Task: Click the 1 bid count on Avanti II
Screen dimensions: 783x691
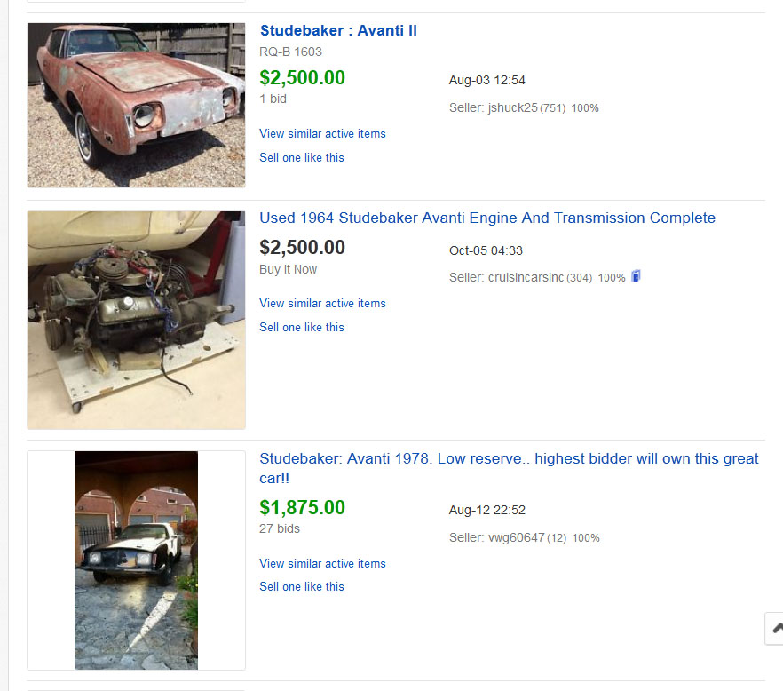Action: (273, 99)
